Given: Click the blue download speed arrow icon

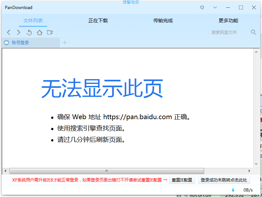Looking at the screenshot, I should (233, 190).
